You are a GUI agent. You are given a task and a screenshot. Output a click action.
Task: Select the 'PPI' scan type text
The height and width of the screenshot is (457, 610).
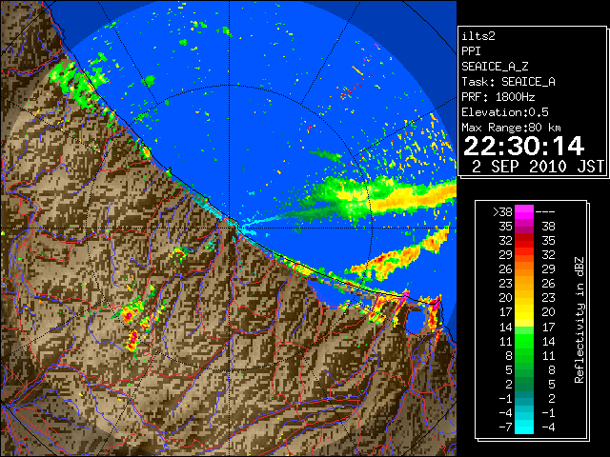[471, 51]
